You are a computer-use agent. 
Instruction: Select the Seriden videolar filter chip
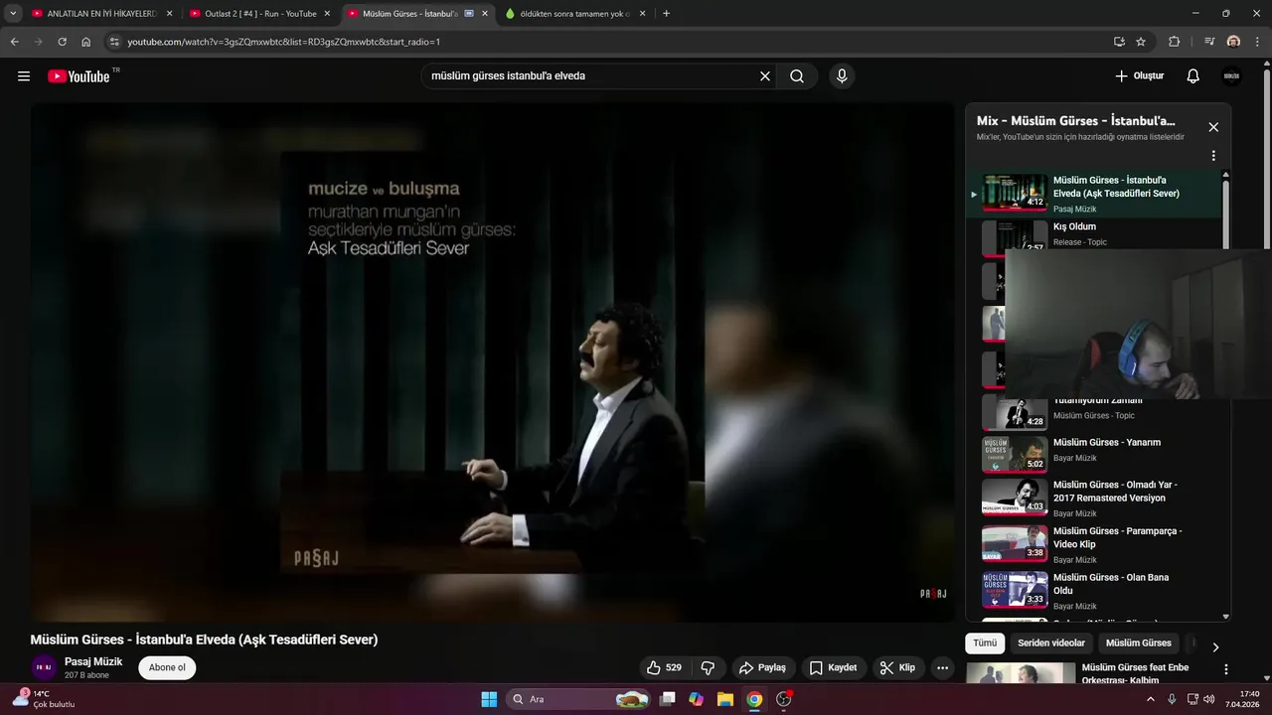pyautogui.click(x=1051, y=643)
